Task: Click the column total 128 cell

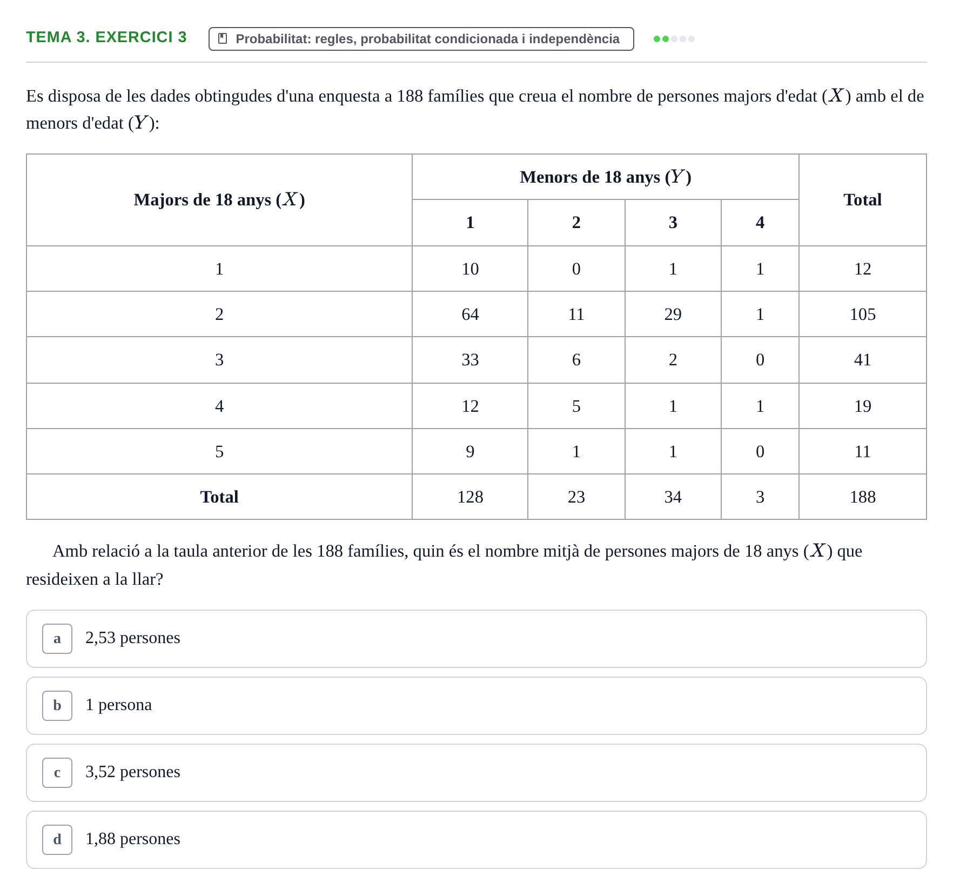Action: tap(470, 497)
